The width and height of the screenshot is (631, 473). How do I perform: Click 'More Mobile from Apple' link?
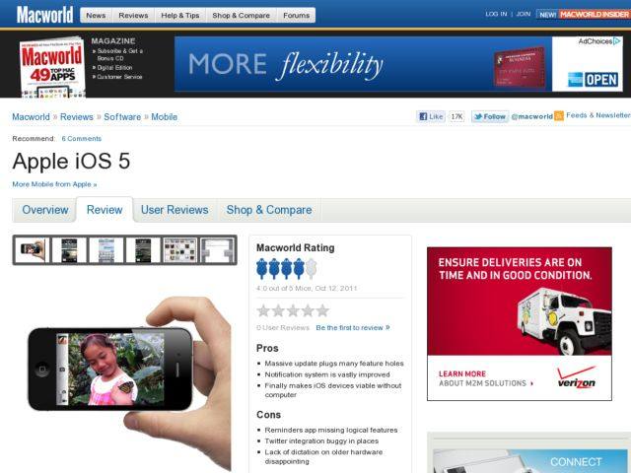tap(54, 184)
